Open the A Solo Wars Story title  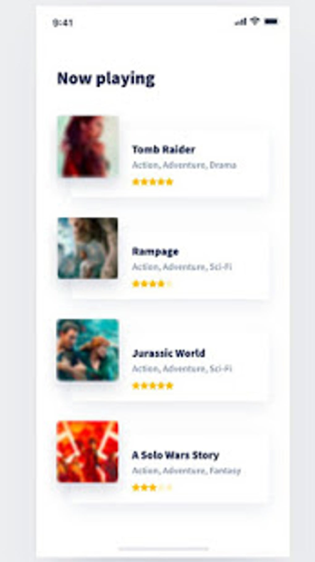(x=176, y=455)
